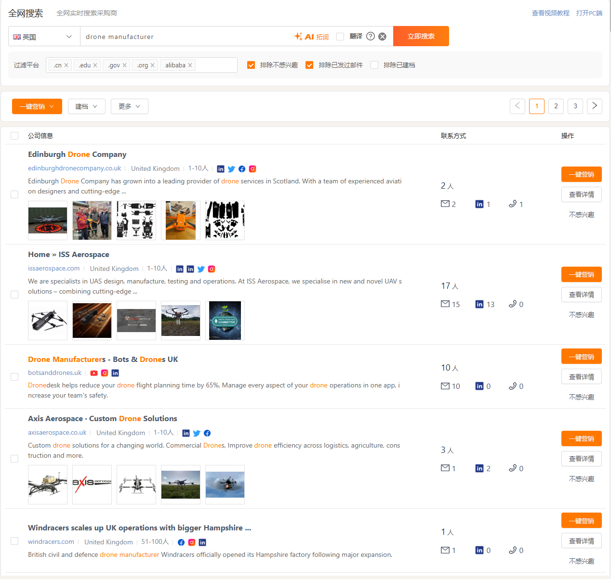611x579 pixels.
Task: Expand the orange 一键营销 toolbar dropdown
Action: [37, 106]
